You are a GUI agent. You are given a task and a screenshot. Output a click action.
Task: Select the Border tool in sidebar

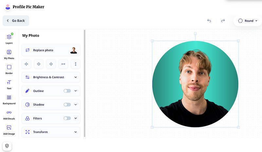tap(9, 67)
